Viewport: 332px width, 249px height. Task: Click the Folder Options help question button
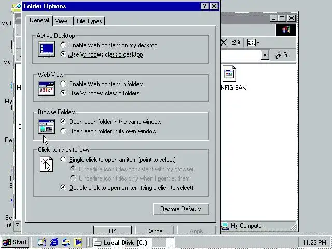pos(204,6)
